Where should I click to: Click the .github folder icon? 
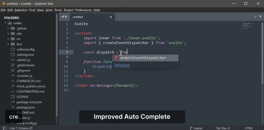click(13, 28)
